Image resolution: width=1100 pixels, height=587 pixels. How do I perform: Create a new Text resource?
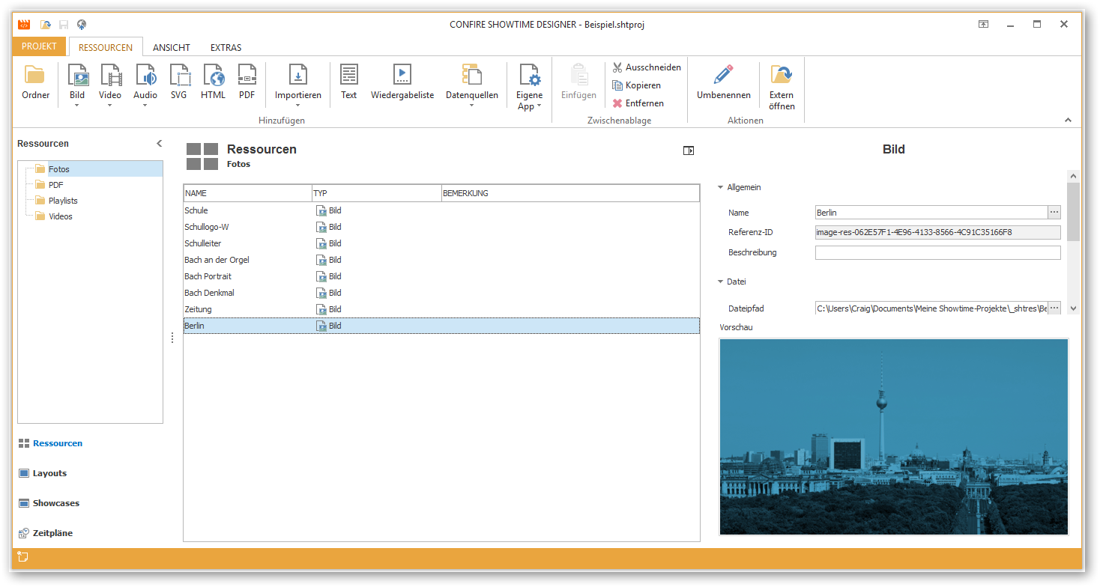[349, 82]
